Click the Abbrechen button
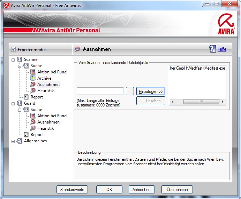The width and height of the screenshot is (241, 199). [x=142, y=190]
